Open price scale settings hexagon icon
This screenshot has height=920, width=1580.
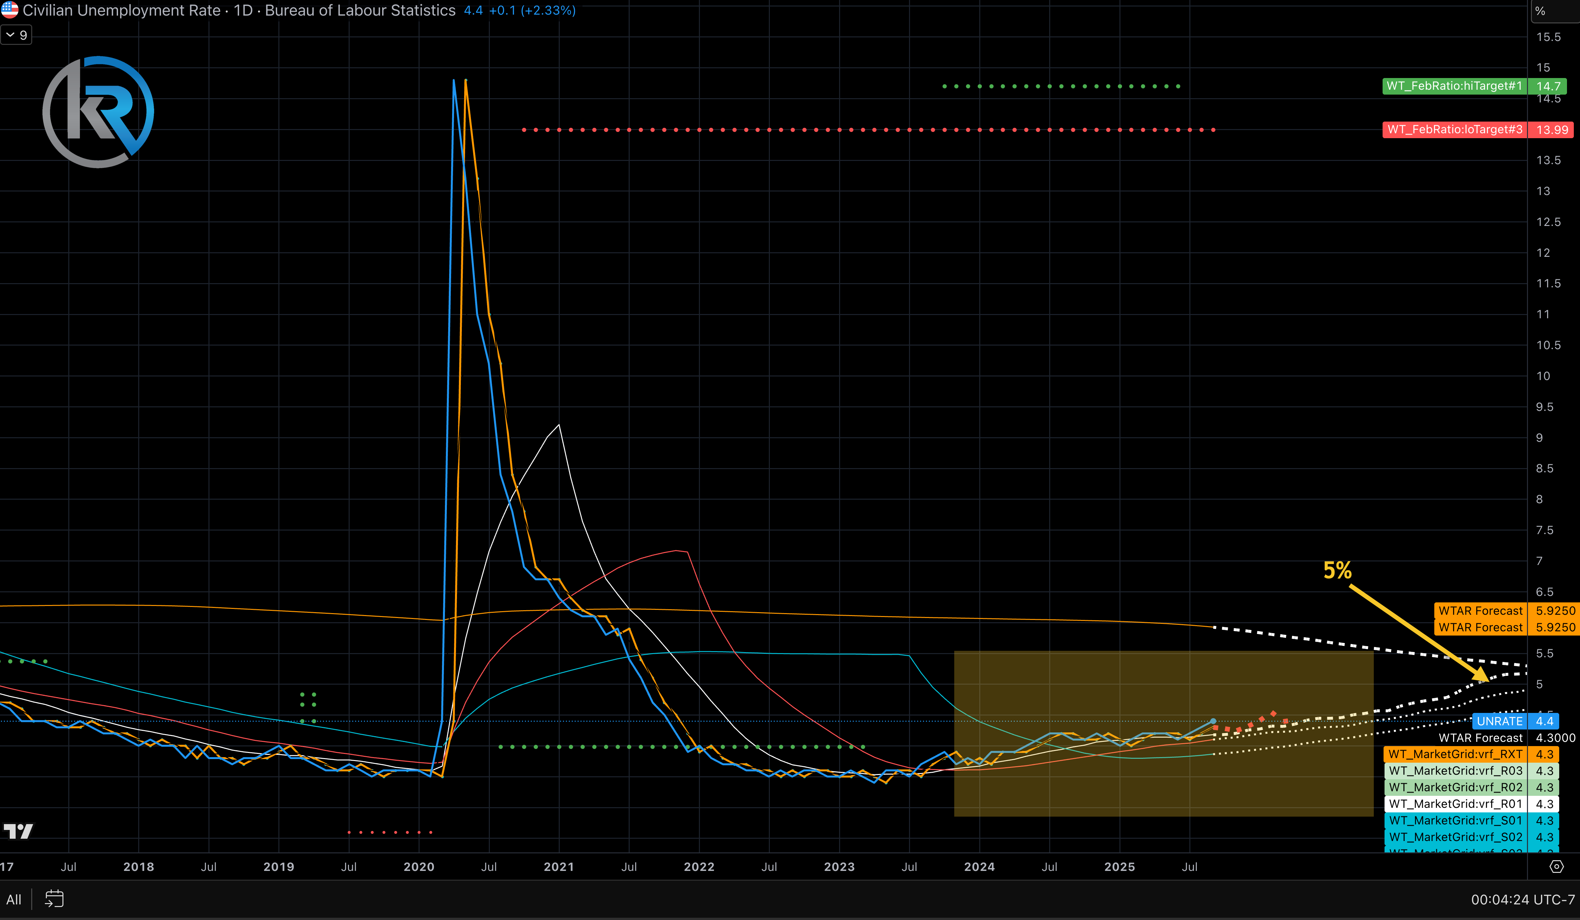pos(1556,867)
